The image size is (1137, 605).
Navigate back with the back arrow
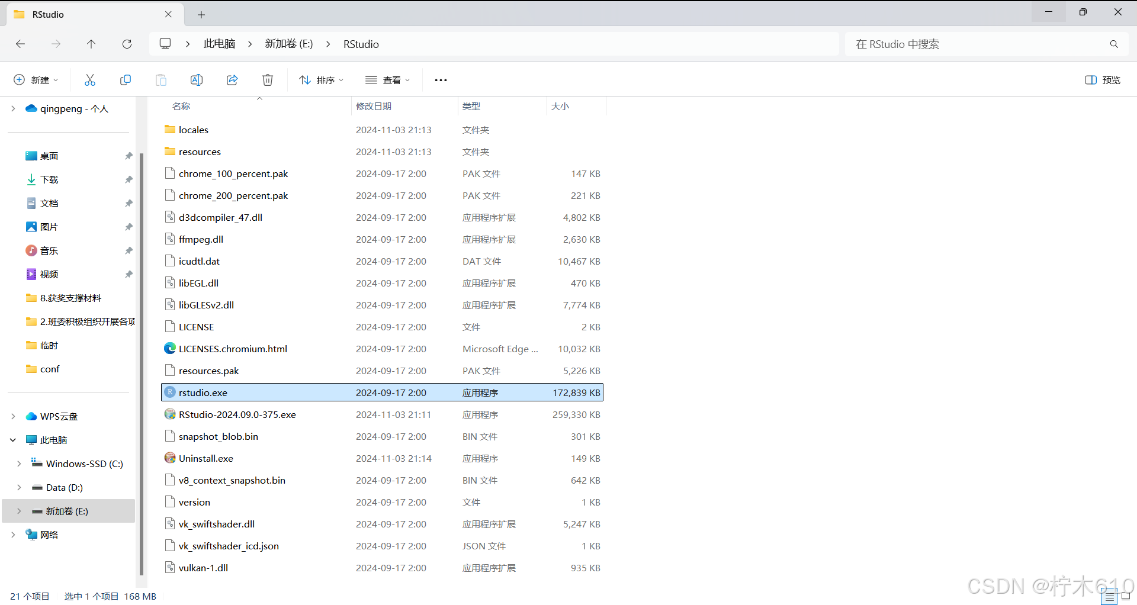coord(20,44)
